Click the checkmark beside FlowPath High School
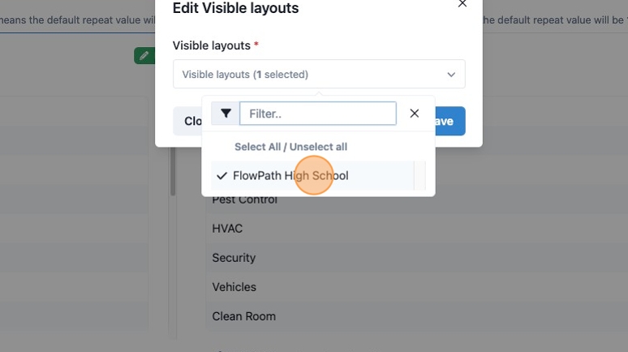This screenshot has width=628, height=352. (222, 176)
